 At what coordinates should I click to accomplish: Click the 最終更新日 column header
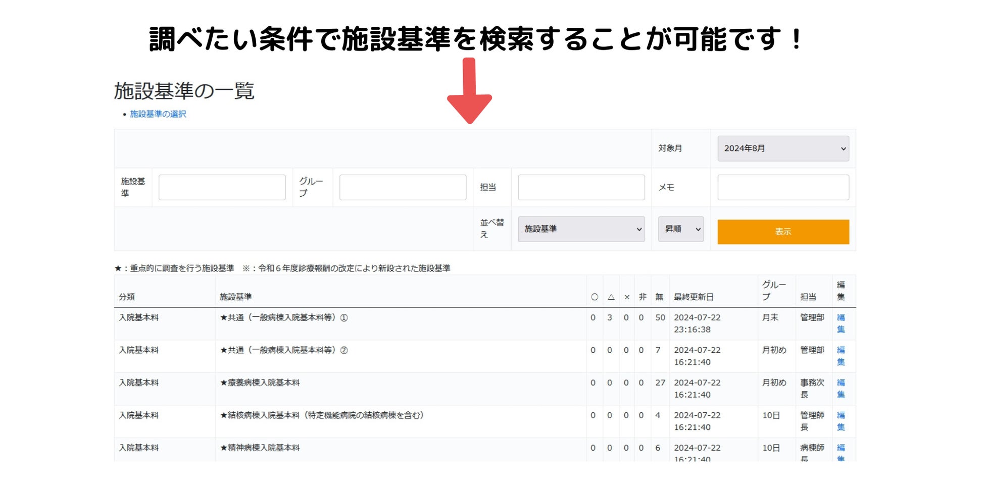pyautogui.click(x=694, y=297)
